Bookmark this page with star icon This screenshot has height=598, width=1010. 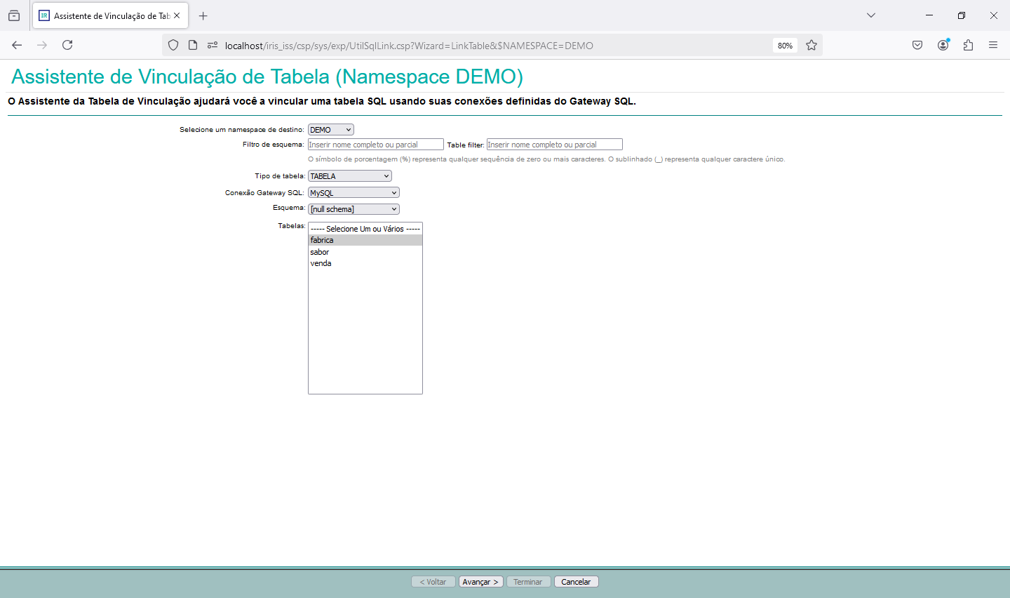click(812, 46)
